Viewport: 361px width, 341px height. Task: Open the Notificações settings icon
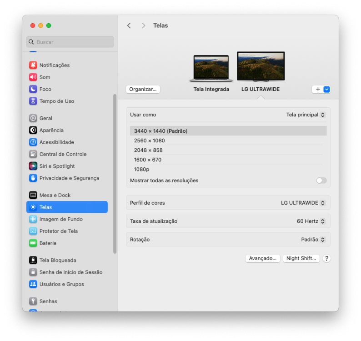pyautogui.click(x=33, y=65)
